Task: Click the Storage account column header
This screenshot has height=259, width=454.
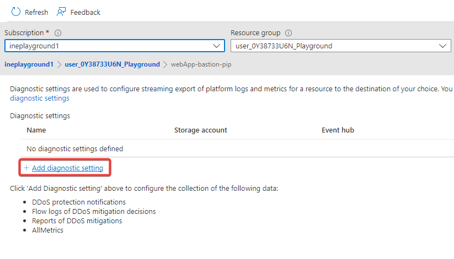Action: point(200,130)
